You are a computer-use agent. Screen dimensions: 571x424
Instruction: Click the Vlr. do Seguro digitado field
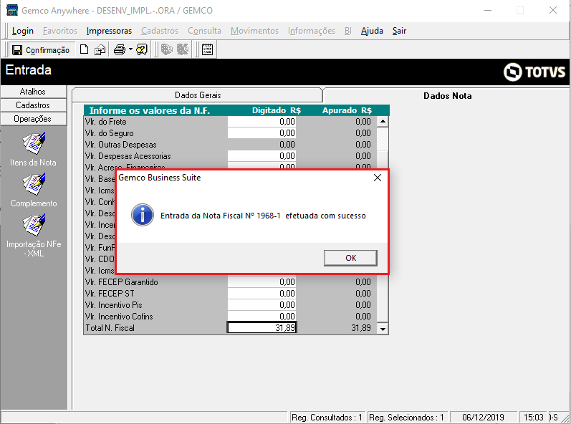click(261, 132)
